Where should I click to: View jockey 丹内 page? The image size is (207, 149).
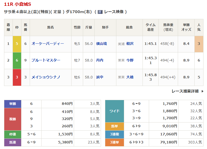tap(100, 60)
